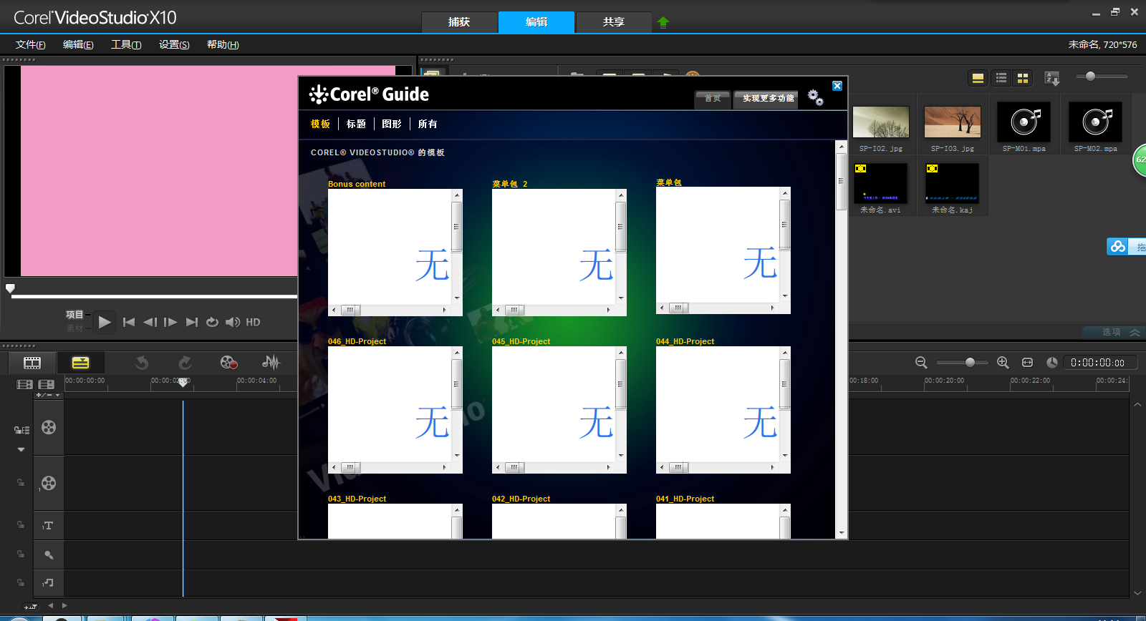Toggle ripple editing for all tracks
The image size is (1146, 621).
(x=21, y=430)
